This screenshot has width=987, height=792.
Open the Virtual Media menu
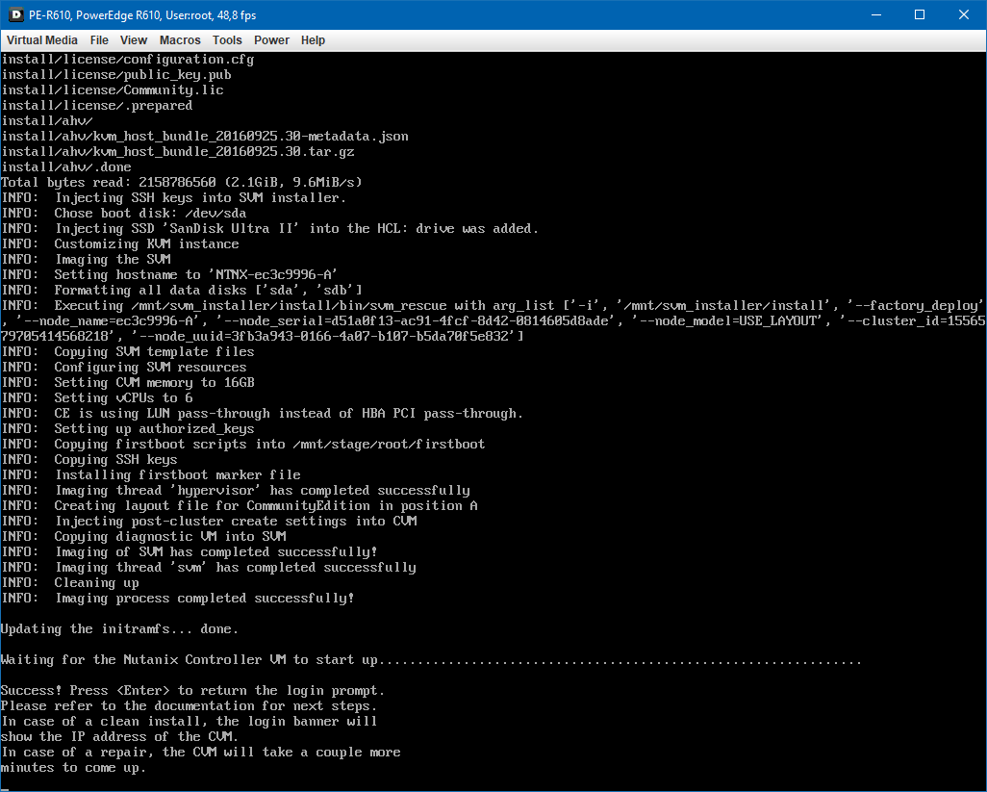click(42, 40)
